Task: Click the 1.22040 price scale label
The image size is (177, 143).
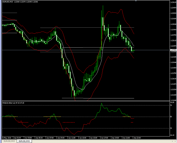Action: pos(173,62)
